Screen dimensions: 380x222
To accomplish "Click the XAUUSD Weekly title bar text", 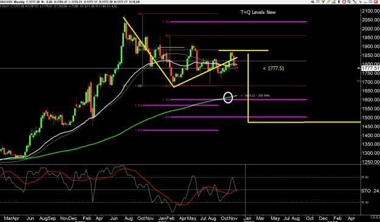I will click(x=13, y=2).
